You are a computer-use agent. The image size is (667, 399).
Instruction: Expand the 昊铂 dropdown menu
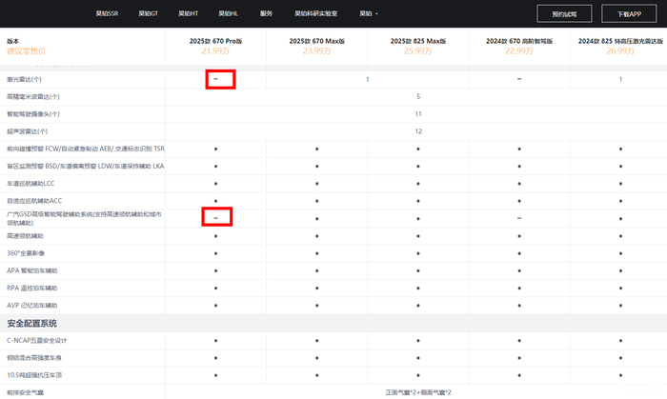(368, 14)
